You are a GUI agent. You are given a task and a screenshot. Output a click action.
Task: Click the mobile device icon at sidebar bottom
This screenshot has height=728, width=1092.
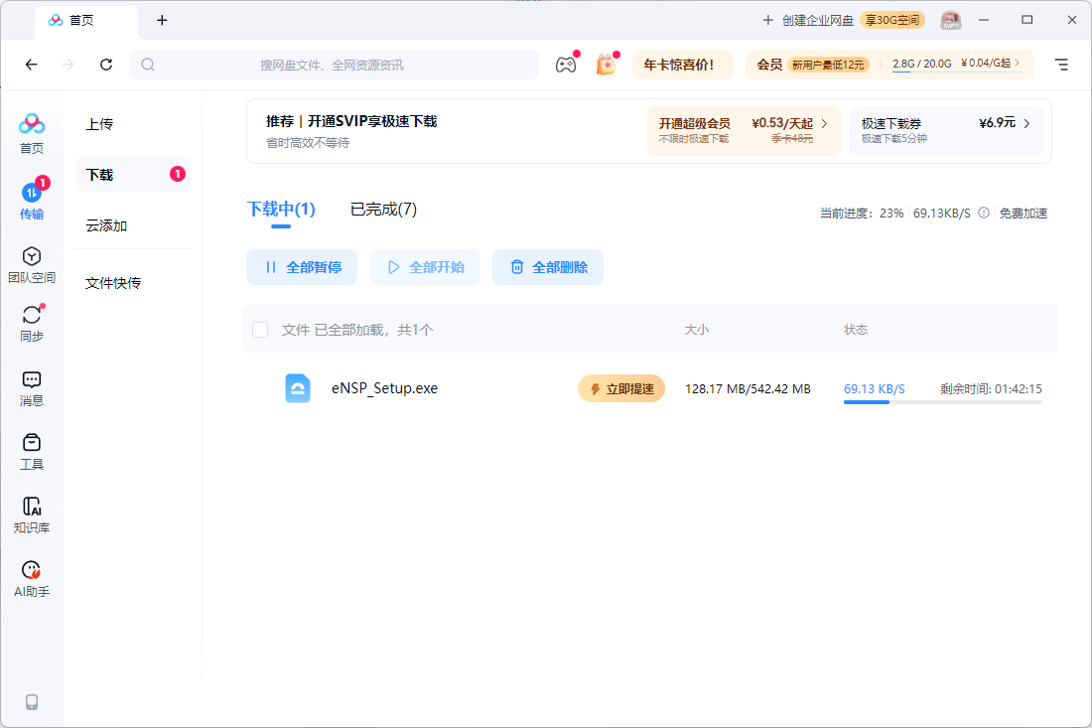tap(32, 701)
